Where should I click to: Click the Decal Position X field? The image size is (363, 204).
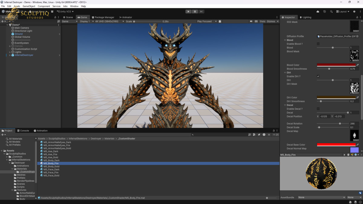325,116
